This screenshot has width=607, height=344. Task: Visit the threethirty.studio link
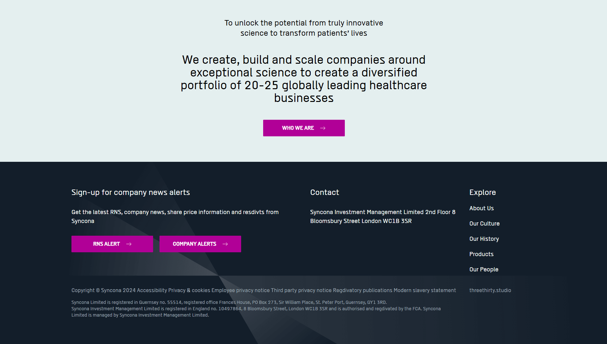pos(490,290)
